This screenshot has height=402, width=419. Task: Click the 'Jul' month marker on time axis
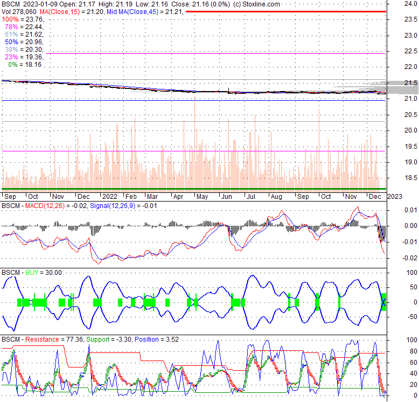coord(250,197)
